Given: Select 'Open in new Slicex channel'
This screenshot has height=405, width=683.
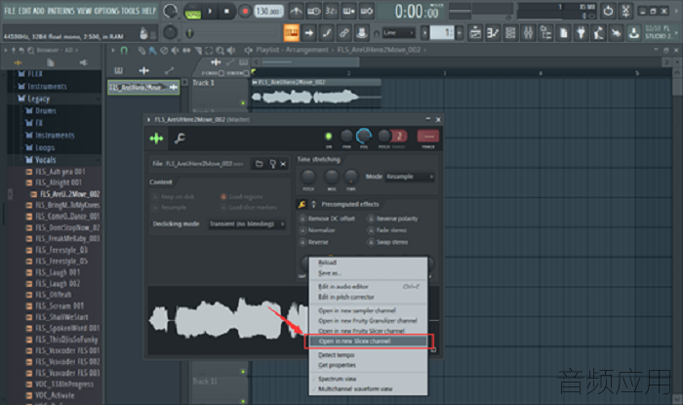Looking at the screenshot, I should coord(368,341).
